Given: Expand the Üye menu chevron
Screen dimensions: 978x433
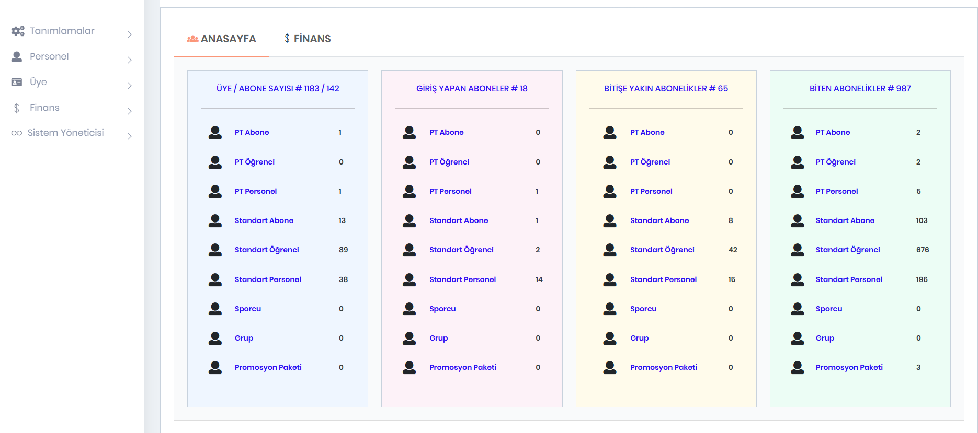Looking at the screenshot, I should point(130,86).
